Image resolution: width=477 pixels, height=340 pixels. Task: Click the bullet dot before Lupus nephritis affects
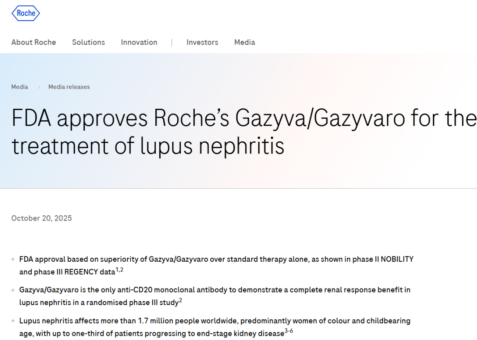pos(13,321)
